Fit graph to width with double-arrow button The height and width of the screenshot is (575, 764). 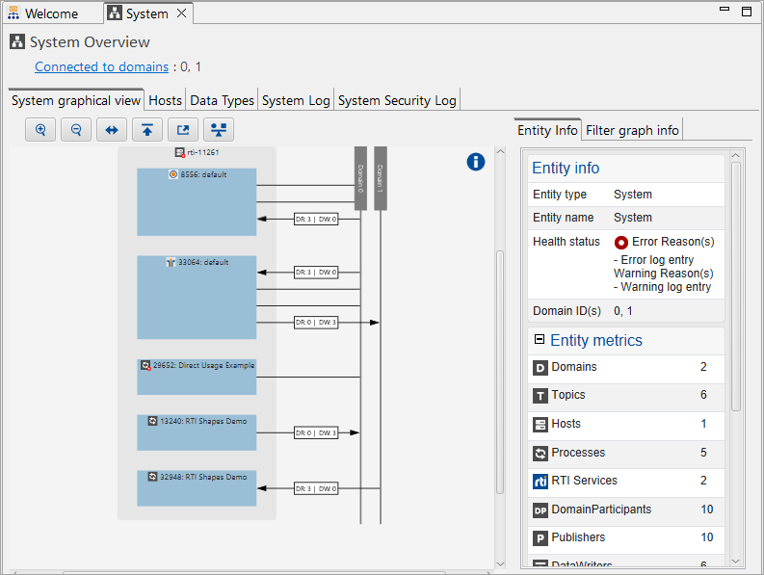pos(112,130)
